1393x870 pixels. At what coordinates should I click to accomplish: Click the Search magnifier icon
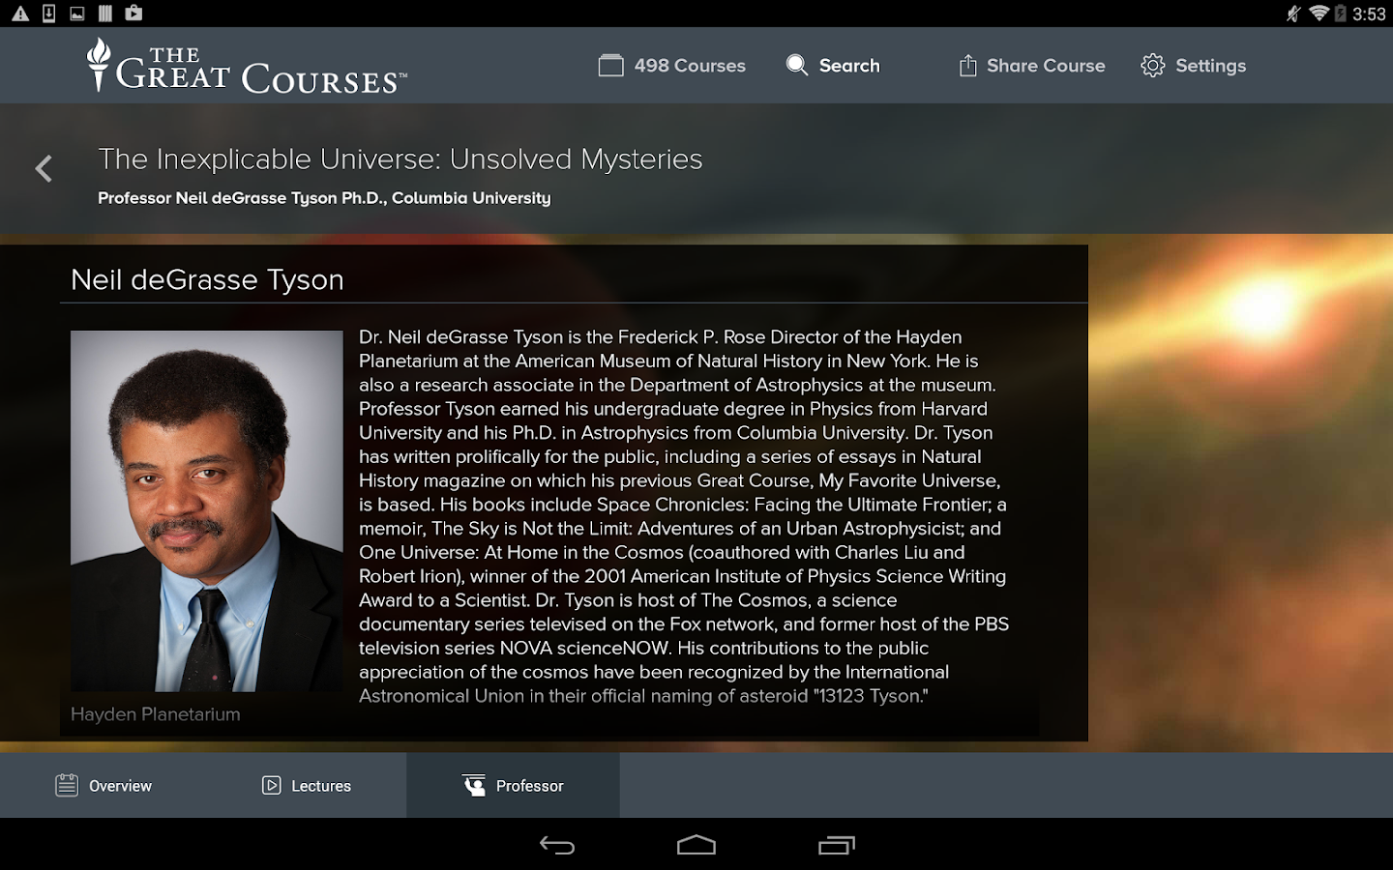(x=797, y=65)
